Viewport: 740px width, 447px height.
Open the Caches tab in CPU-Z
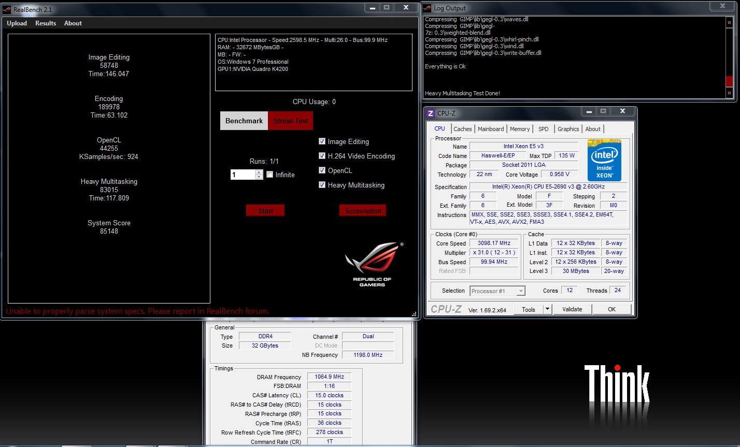[x=463, y=129]
